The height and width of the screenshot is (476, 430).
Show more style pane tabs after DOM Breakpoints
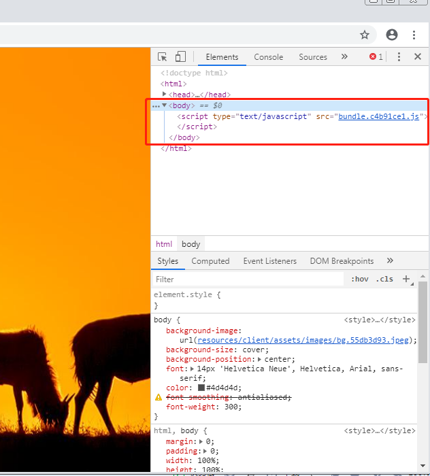[390, 260]
